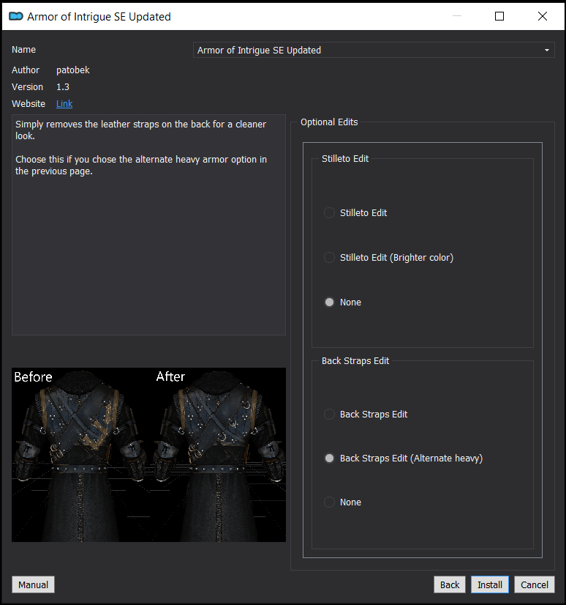Click the Manual button

click(33, 584)
